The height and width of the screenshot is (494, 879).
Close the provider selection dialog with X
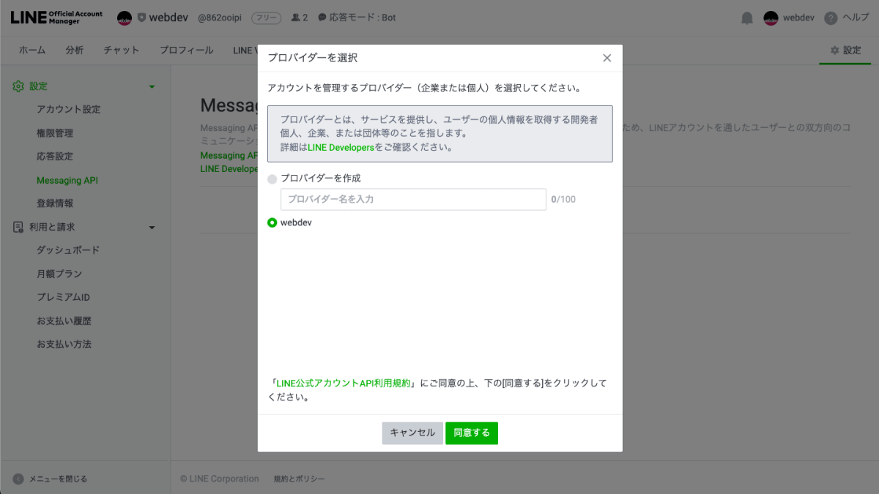(607, 58)
